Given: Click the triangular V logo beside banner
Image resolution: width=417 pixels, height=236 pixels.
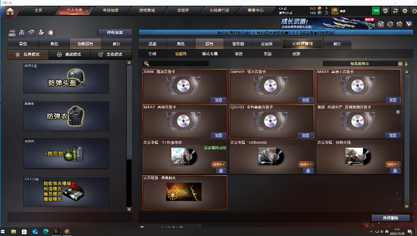Looking at the screenshot, I should click(409, 24).
